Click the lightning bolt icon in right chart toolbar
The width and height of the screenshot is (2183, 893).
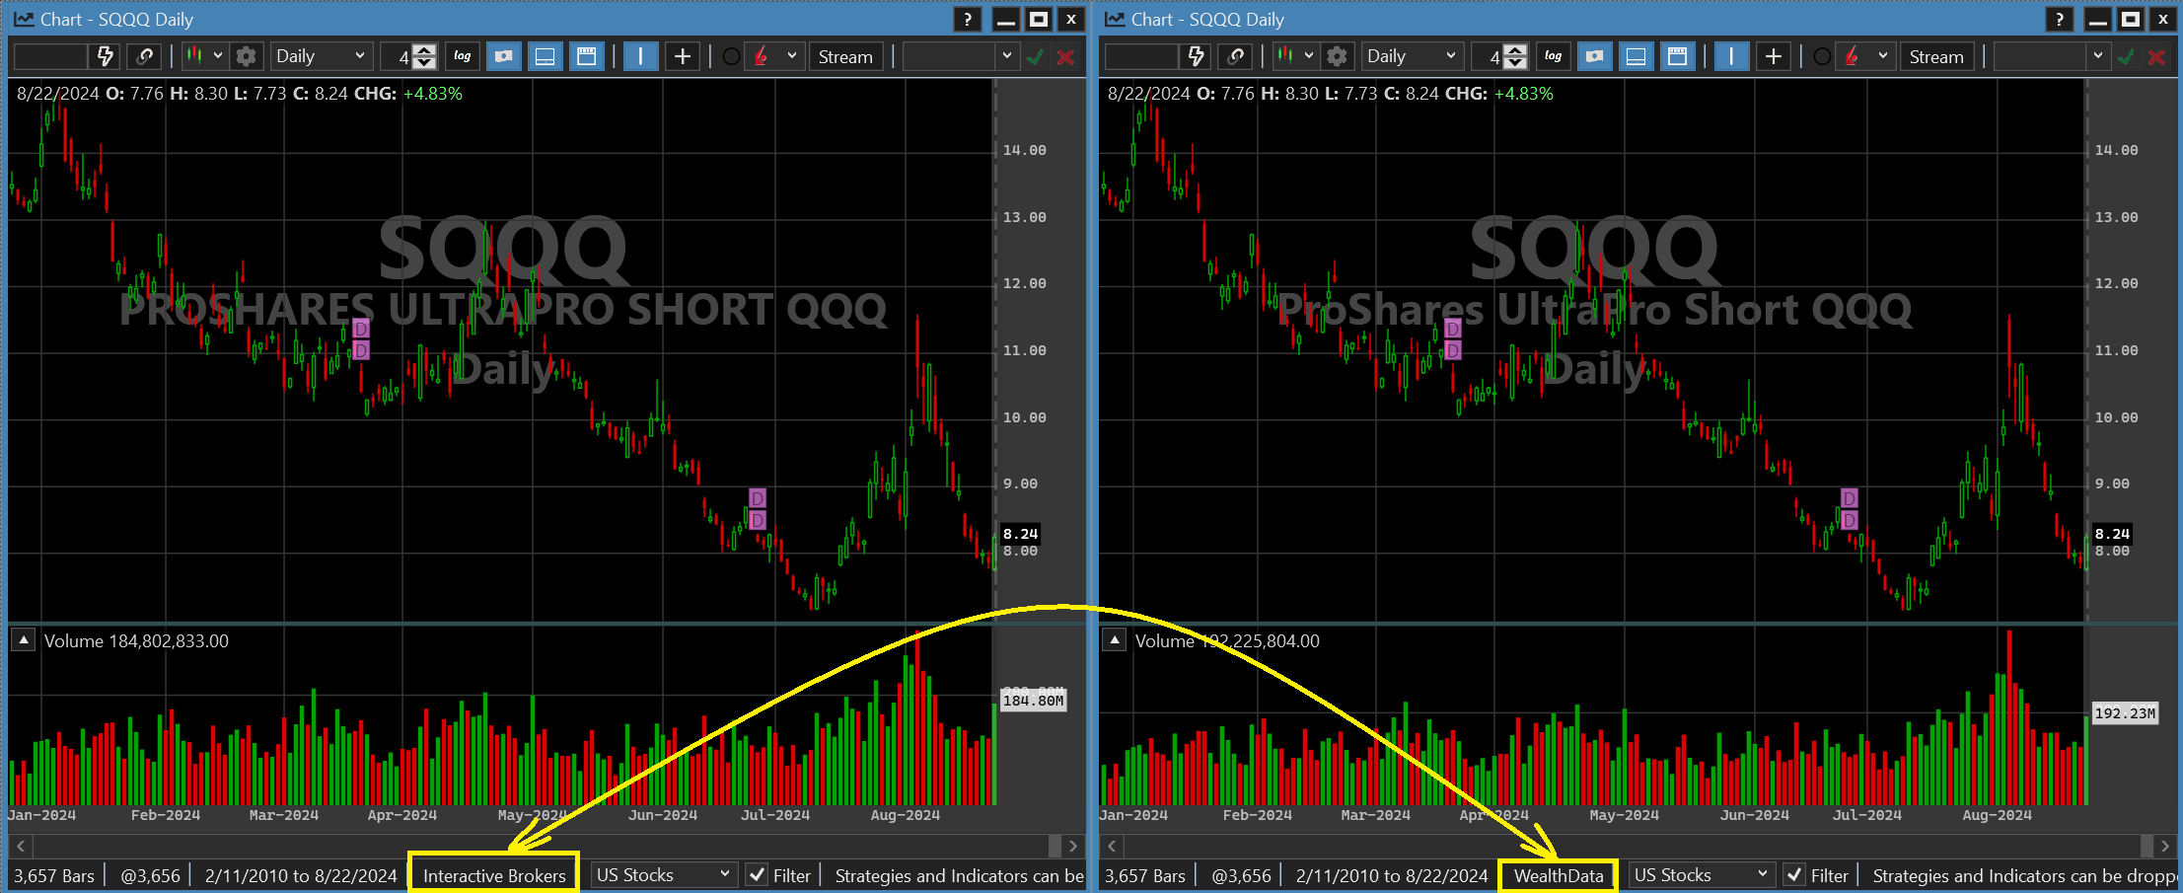pos(1196,56)
